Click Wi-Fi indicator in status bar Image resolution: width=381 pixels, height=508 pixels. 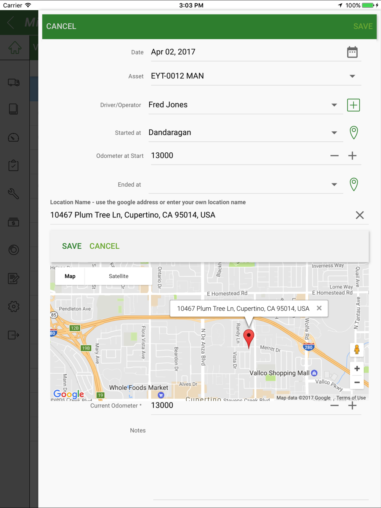coord(28,5)
